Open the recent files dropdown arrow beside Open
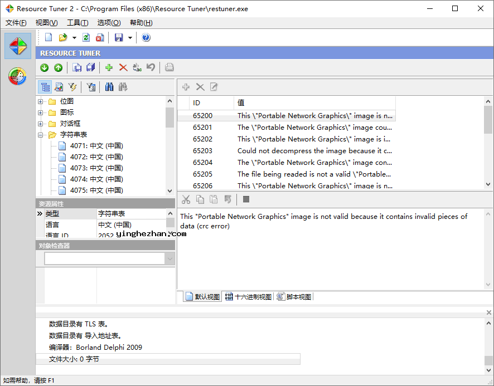Image resolution: width=494 pixels, height=386 pixels. (x=74, y=38)
